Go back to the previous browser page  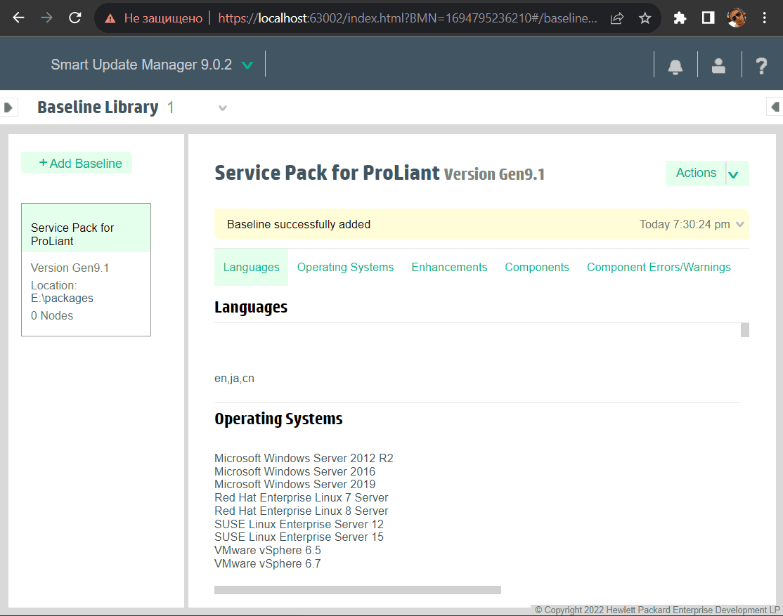tap(18, 18)
